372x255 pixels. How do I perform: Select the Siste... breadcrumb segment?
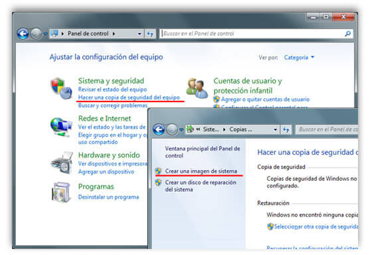211,129
